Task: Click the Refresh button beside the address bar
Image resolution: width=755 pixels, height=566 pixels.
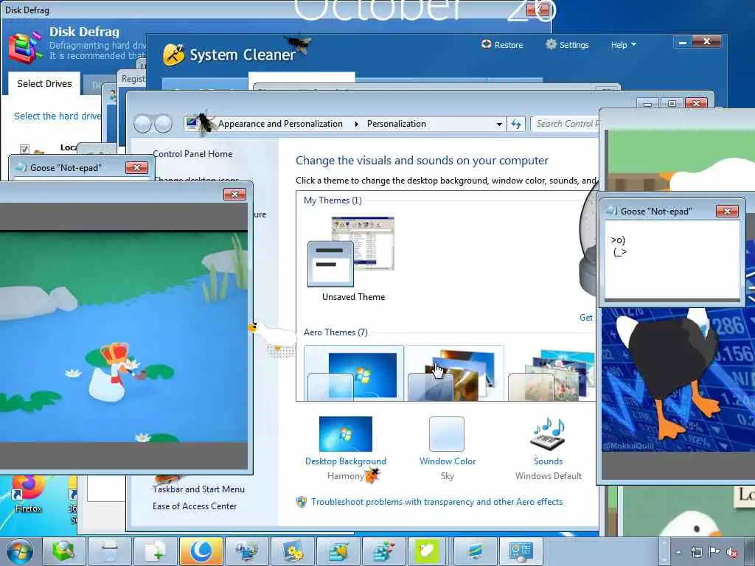Action: [x=516, y=124]
